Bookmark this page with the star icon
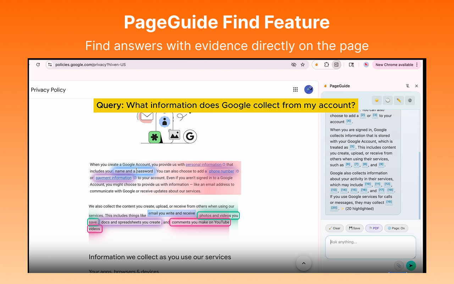Screen dimensions: 454x284 point(303,65)
